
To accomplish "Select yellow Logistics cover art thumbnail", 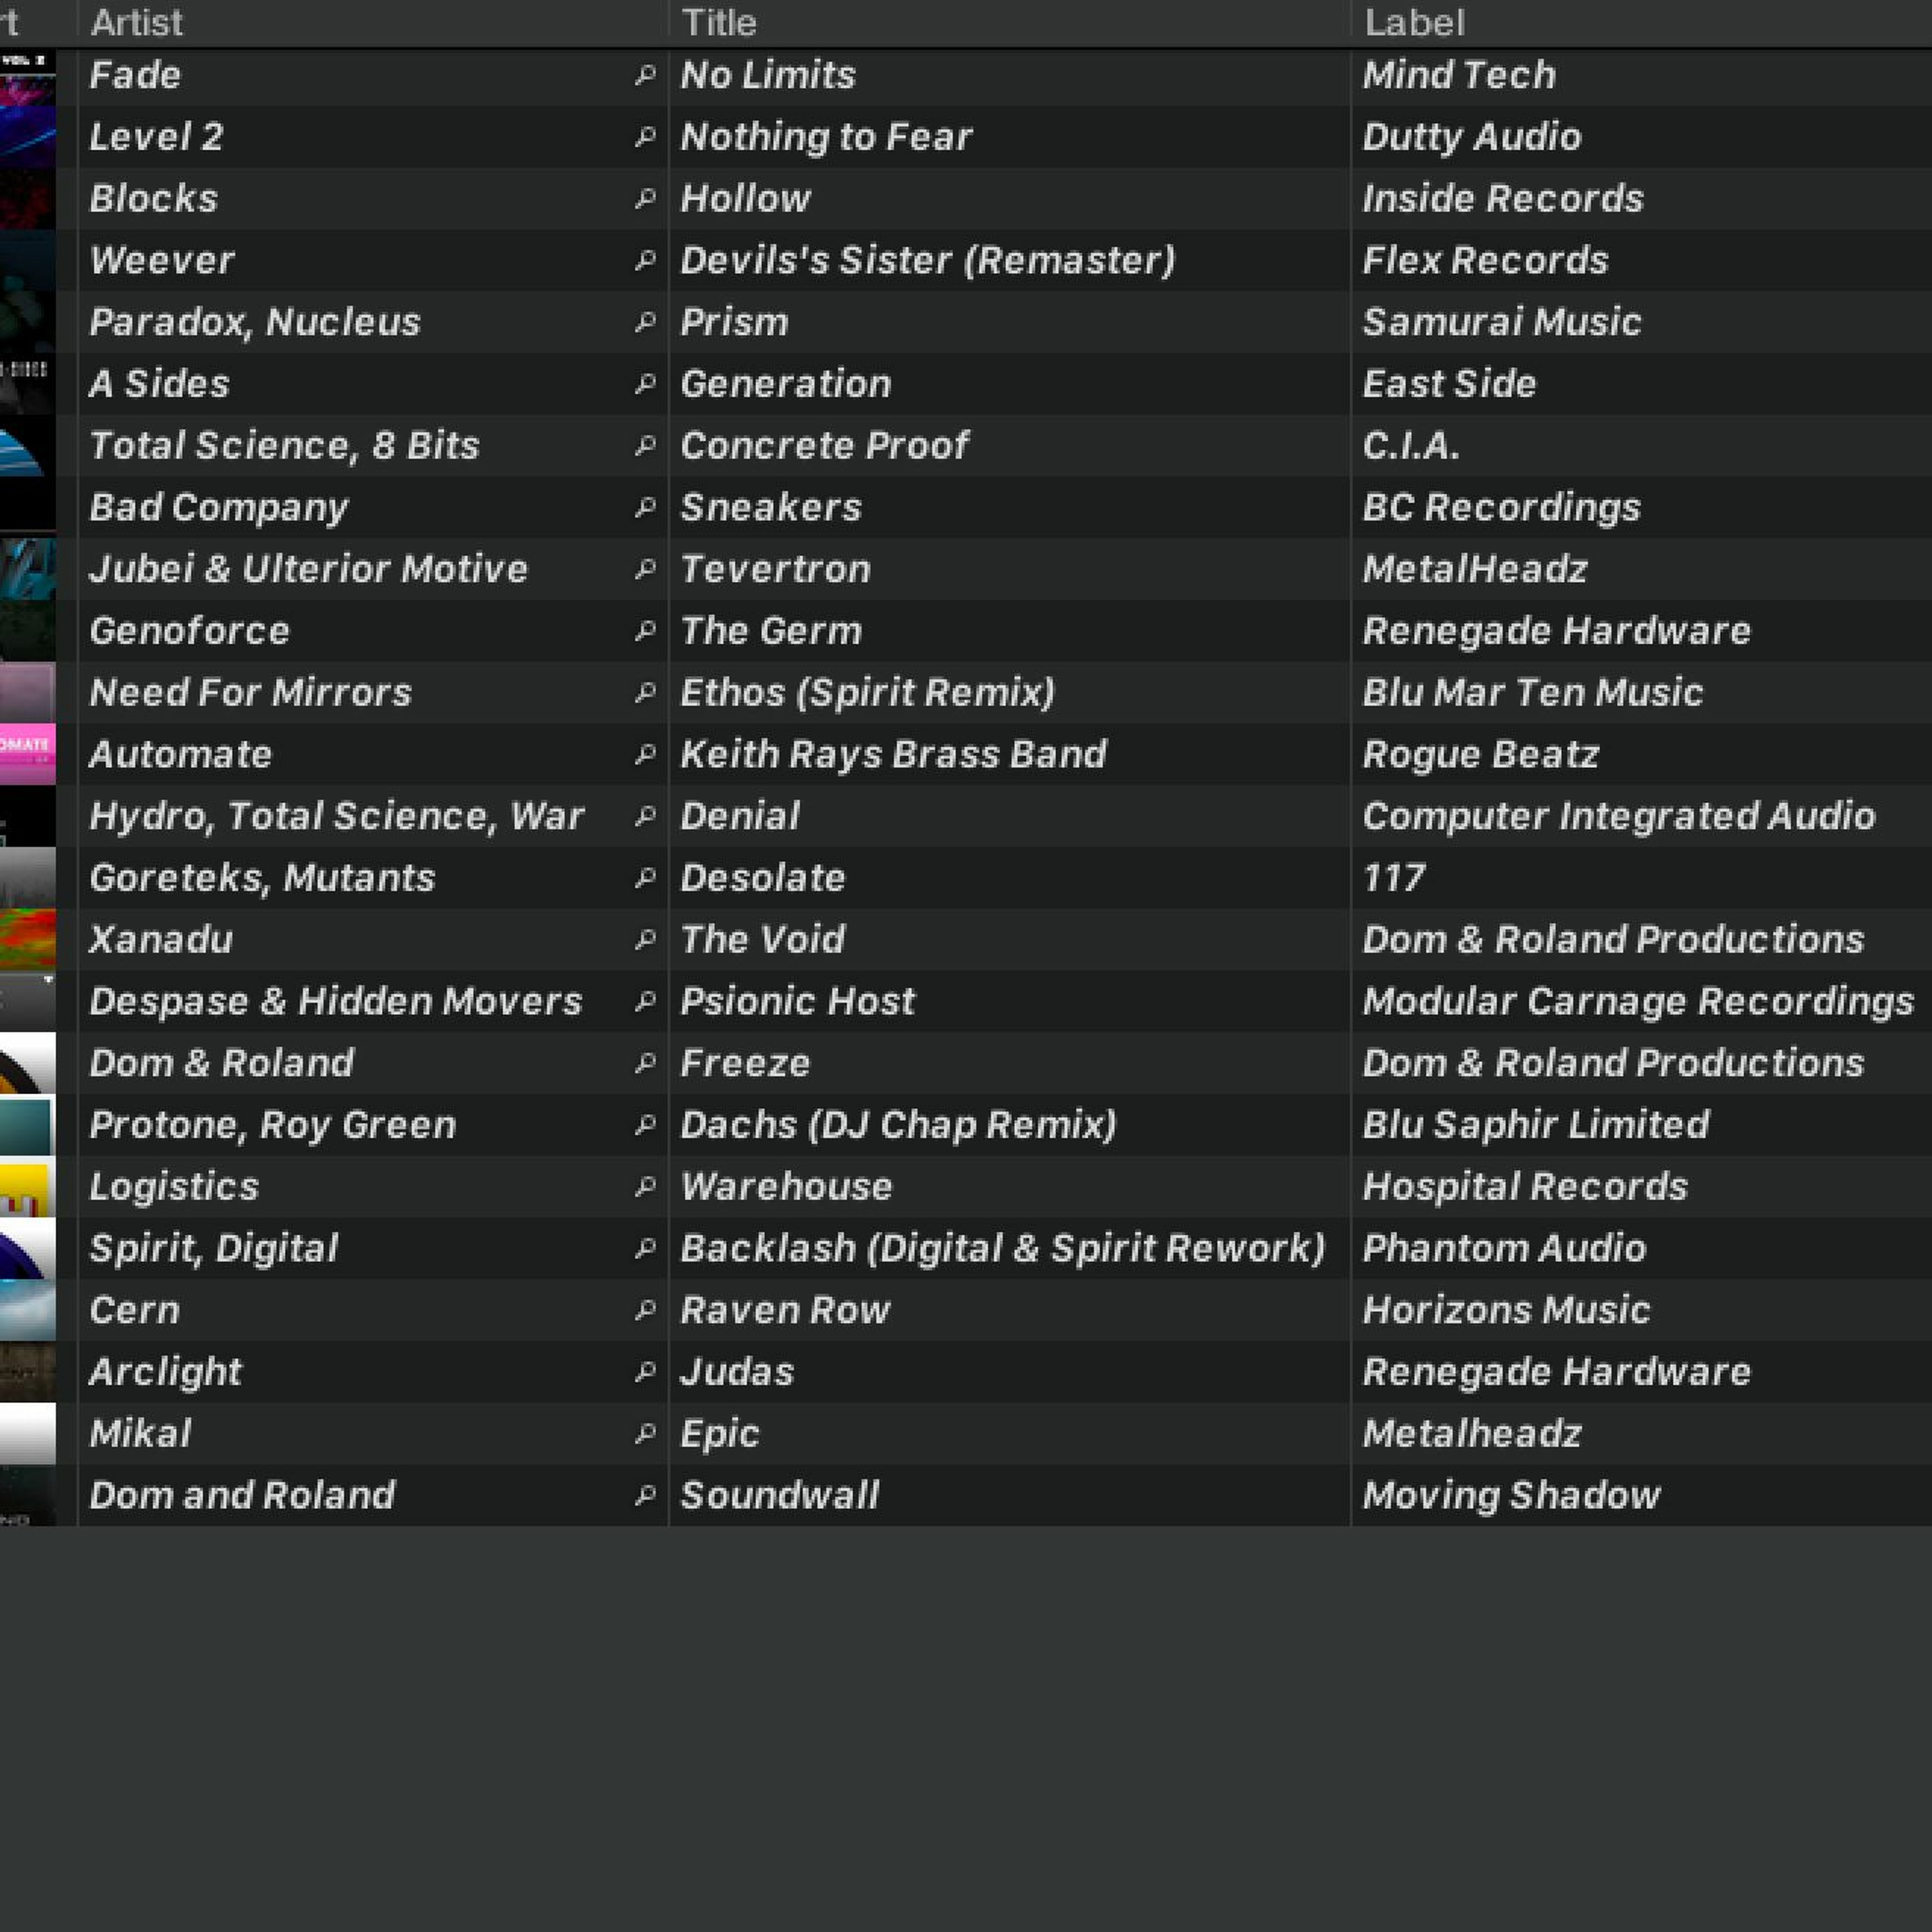I will coord(27,1186).
